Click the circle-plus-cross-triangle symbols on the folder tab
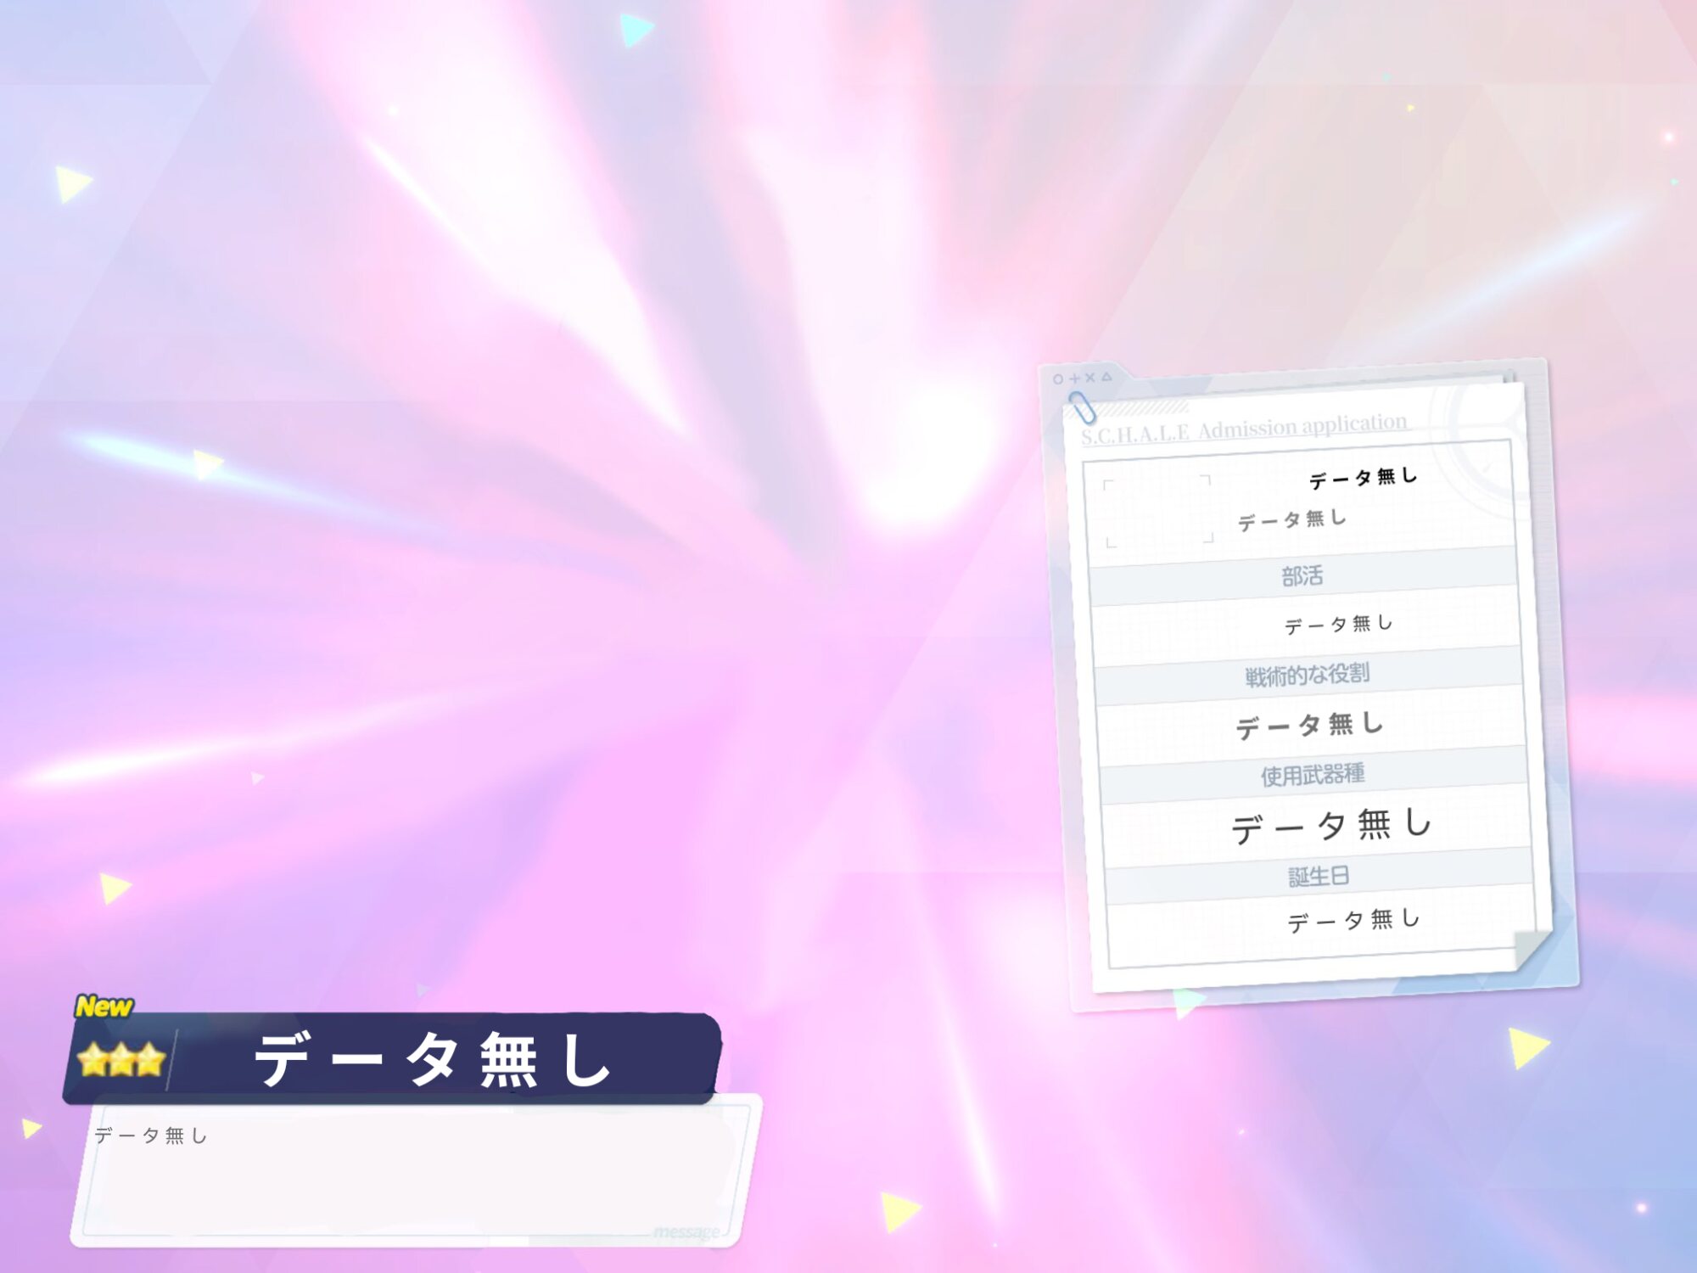Screen dimensions: 1697x1273 pos(1082,378)
